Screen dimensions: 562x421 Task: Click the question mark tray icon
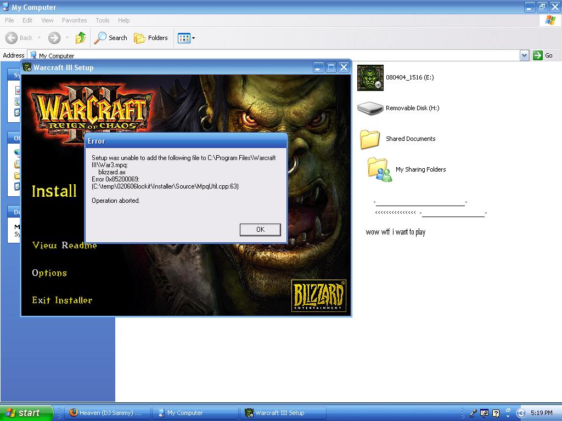click(x=496, y=413)
